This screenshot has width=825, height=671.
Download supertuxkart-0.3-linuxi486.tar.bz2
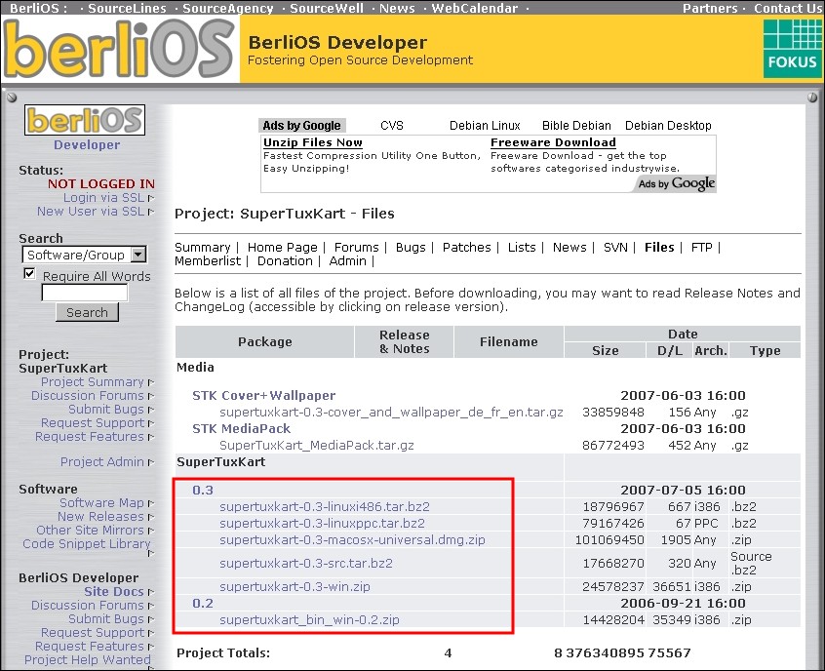(x=325, y=507)
